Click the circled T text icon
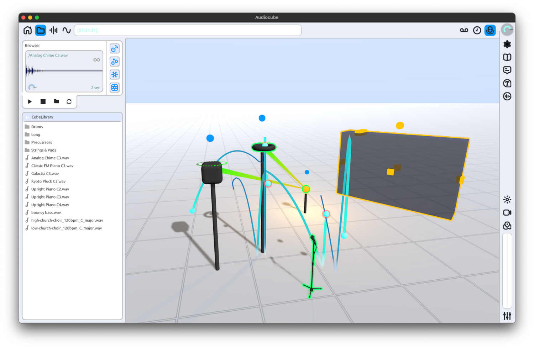This screenshot has height=348, width=534. (x=507, y=83)
